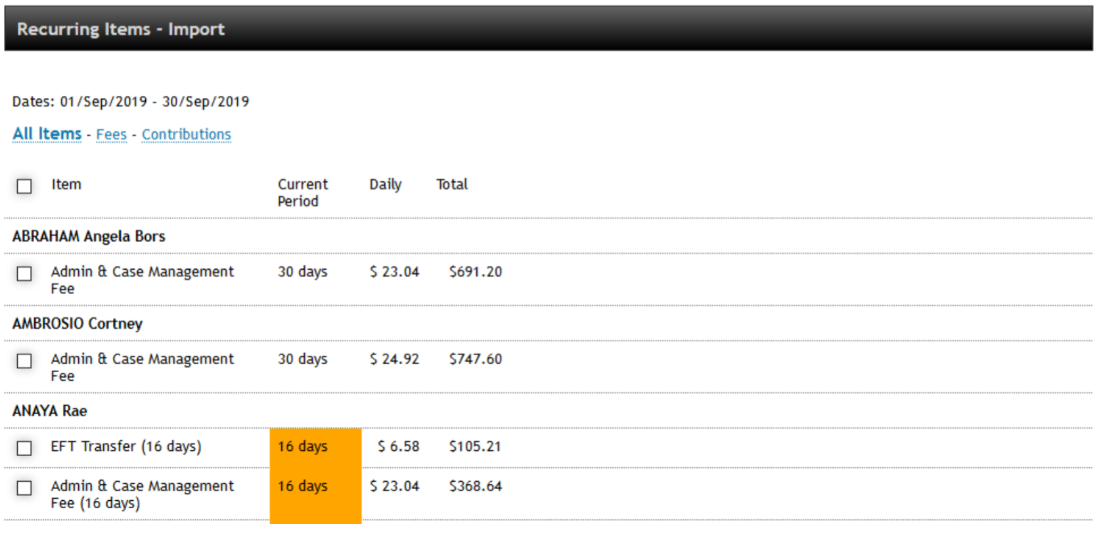
Task: Click the Total column header
Action: (x=452, y=184)
